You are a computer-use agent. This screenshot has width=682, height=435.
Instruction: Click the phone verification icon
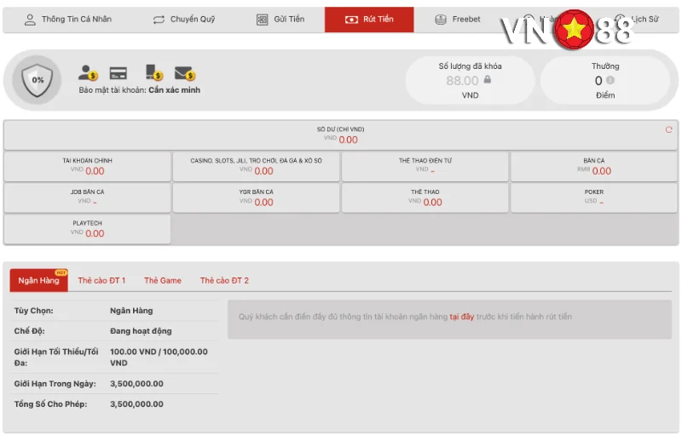[x=153, y=73]
